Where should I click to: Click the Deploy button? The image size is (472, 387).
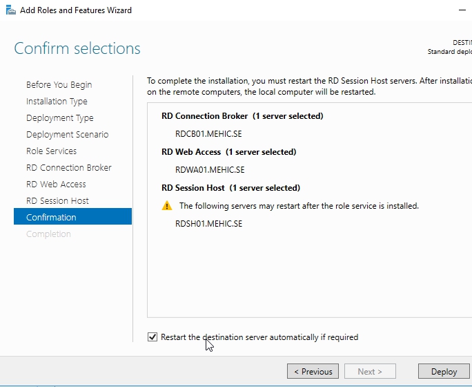tap(444, 371)
